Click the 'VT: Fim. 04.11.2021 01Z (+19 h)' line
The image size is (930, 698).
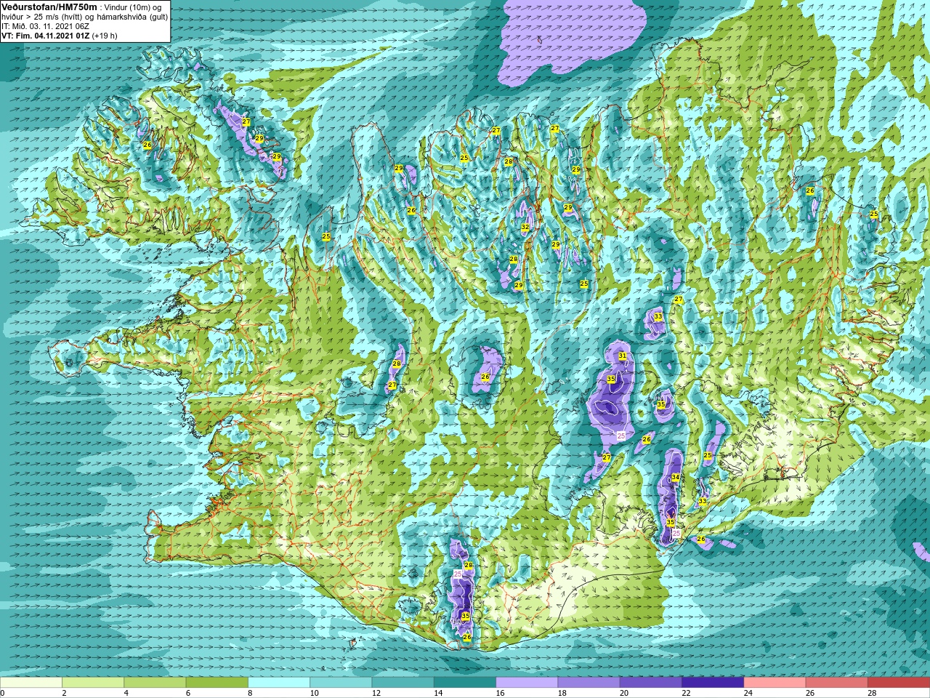[x=60, y=36]
